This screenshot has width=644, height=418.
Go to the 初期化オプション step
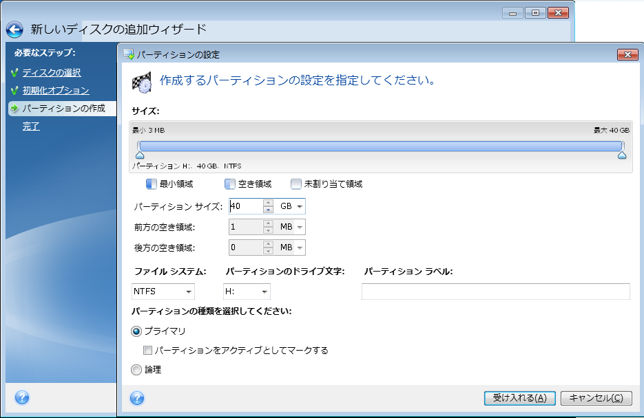(x=55, y=90)
